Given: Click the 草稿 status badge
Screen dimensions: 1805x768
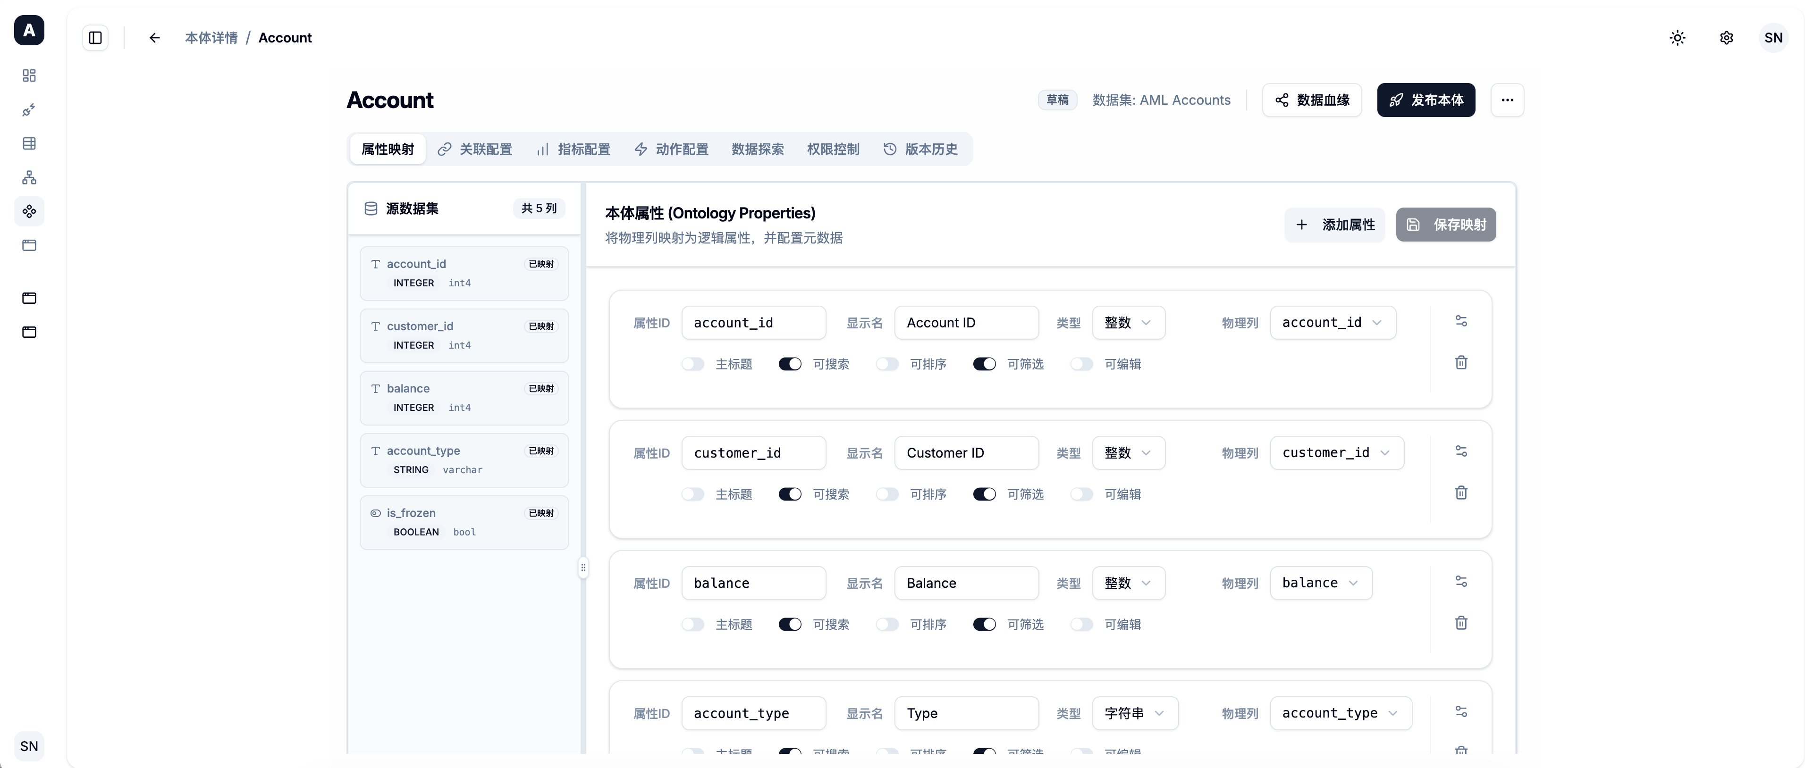Looking at the screenshot, I should click(1057, 100).
